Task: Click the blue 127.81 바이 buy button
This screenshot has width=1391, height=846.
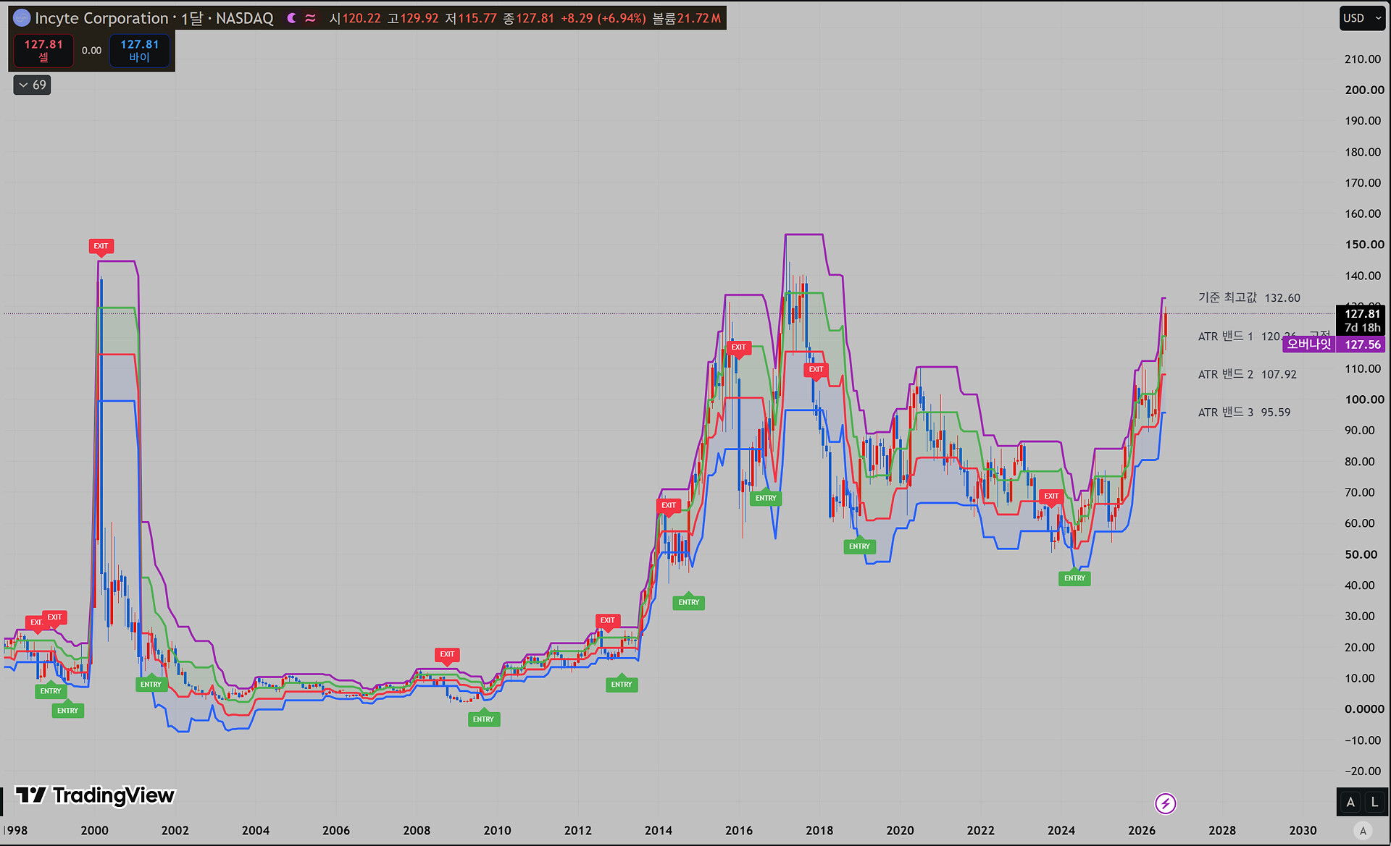Action: pos(139,51)
